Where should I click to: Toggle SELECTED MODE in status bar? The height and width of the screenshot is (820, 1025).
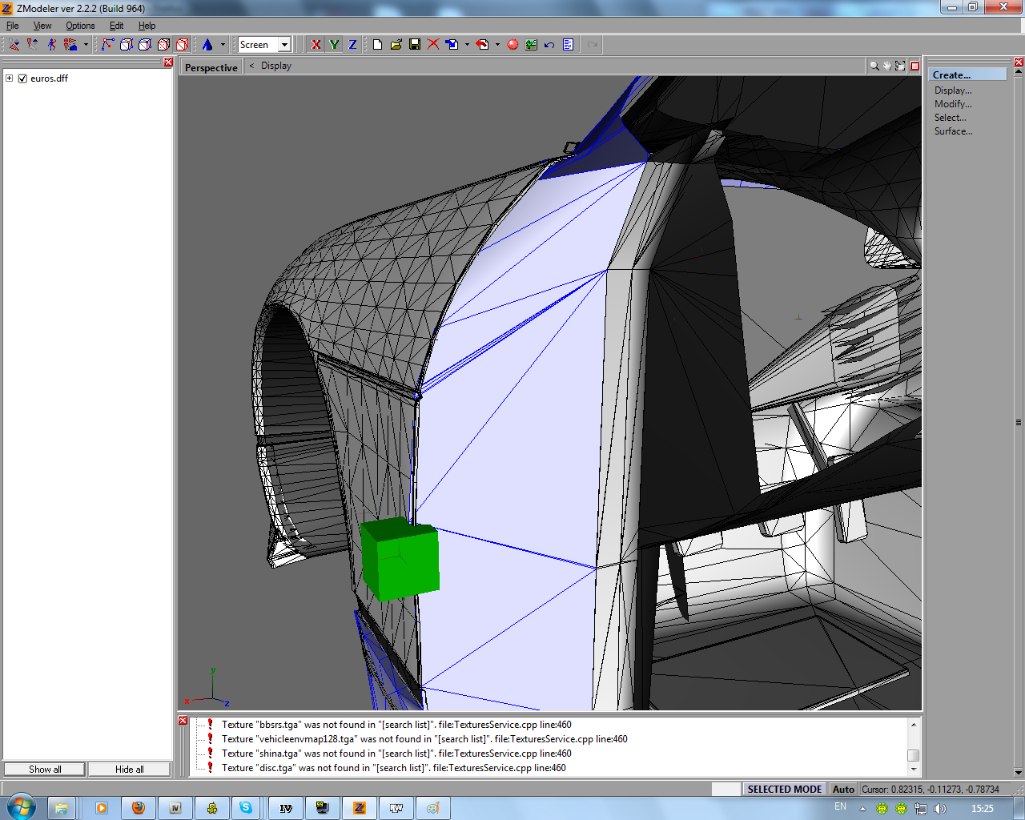tap(785, 790)
